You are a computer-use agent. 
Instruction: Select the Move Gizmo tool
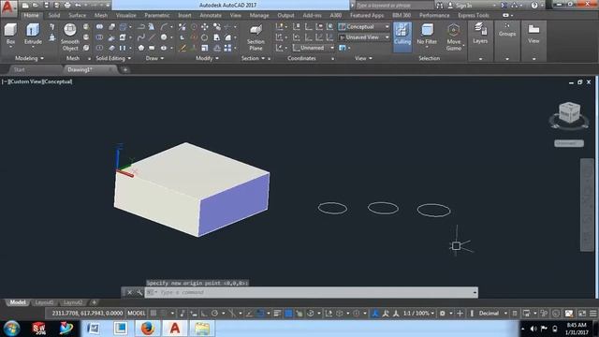(x=453, y=37)
